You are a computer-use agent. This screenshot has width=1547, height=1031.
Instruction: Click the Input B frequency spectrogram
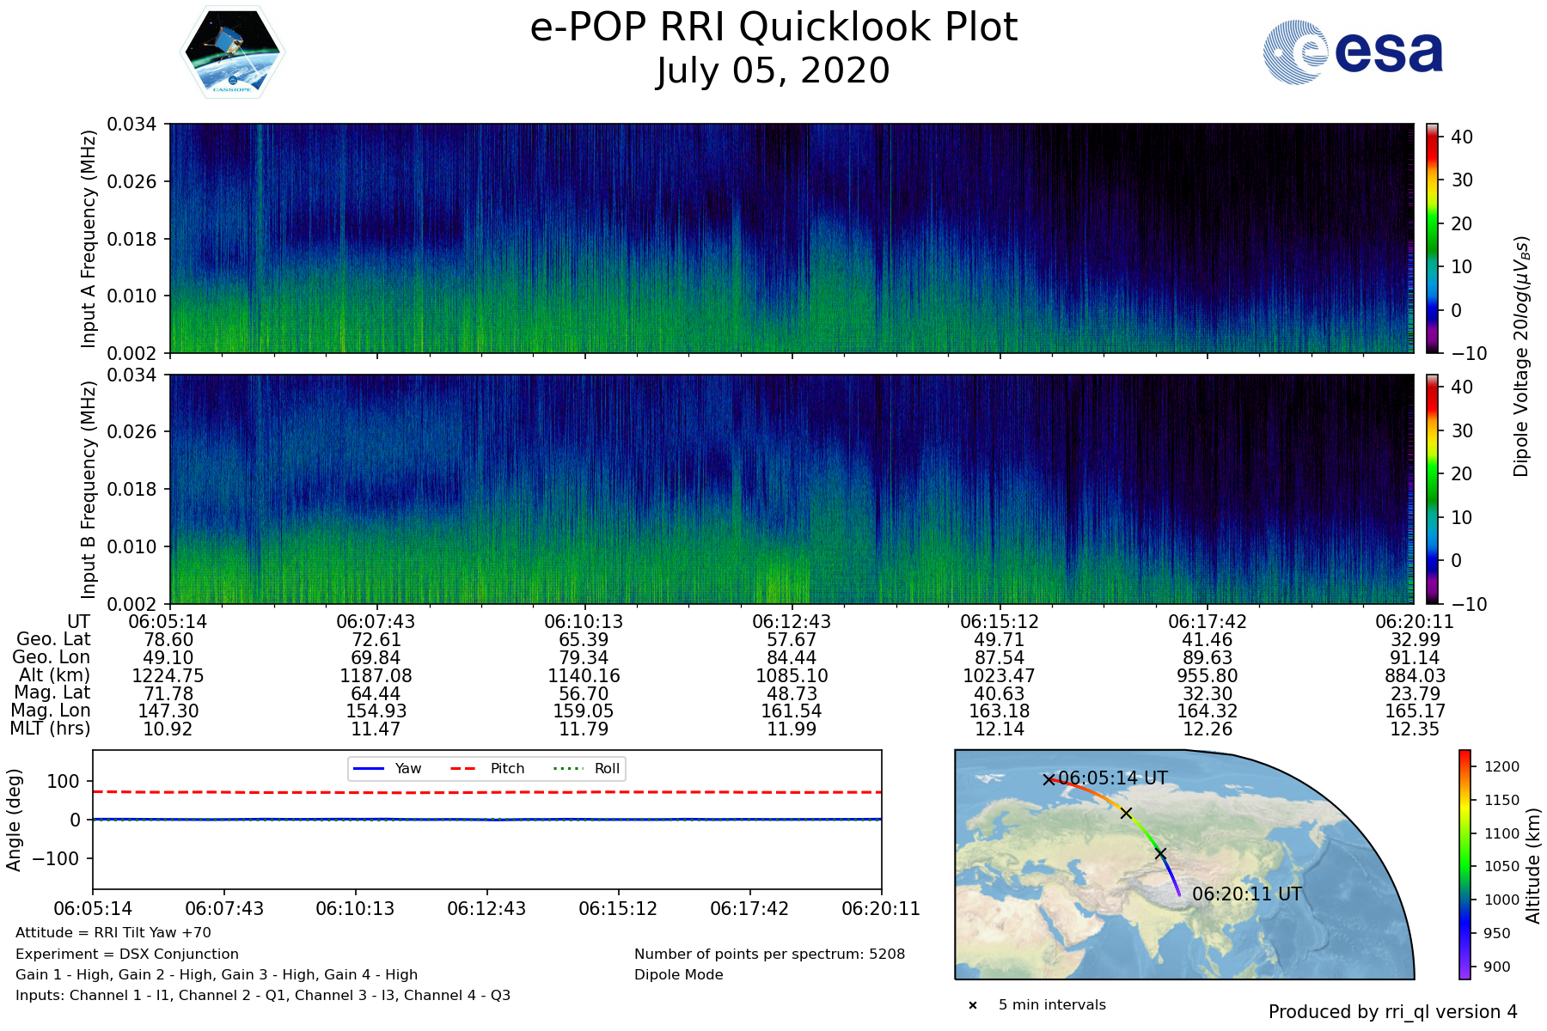point(791,489)
